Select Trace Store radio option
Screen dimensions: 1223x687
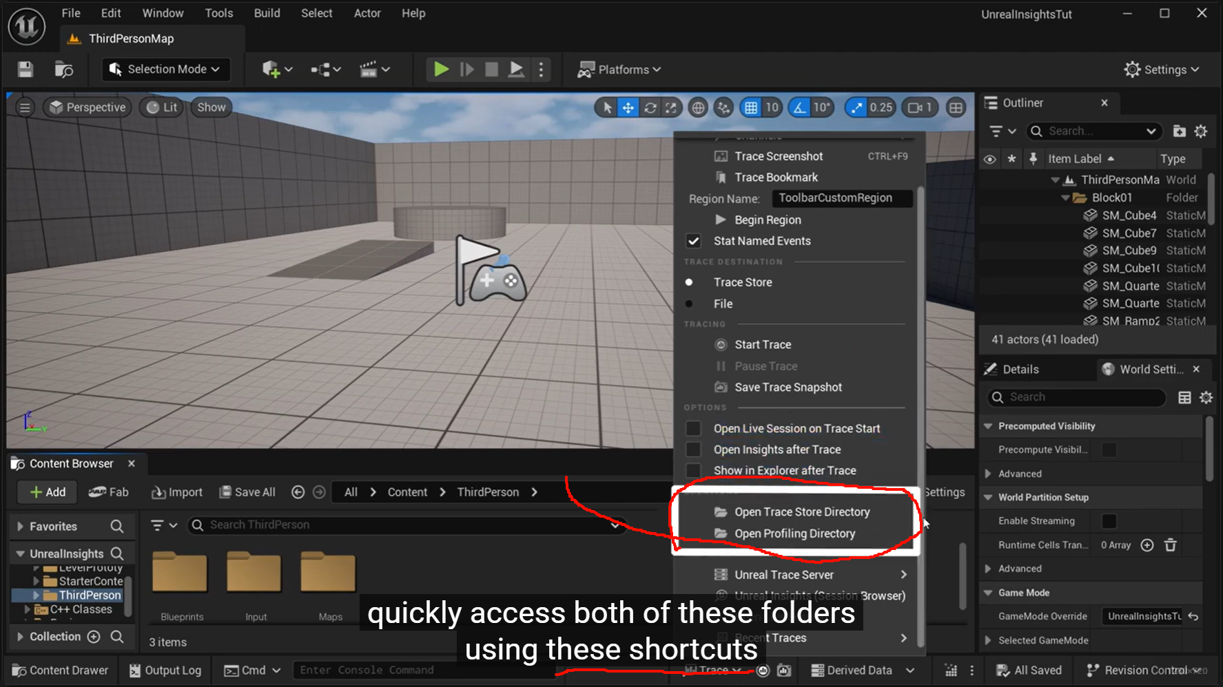tap(689, 282)
